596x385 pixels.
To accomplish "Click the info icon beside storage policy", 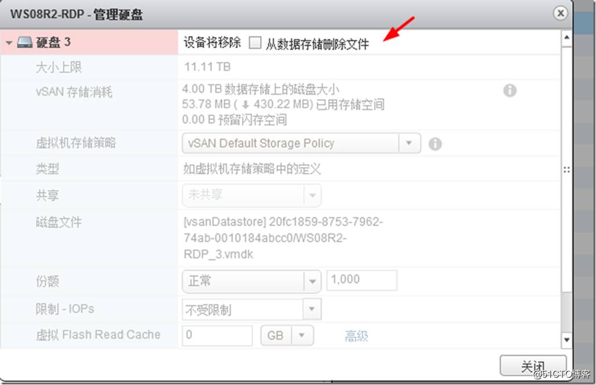I will (x=435, y=144).
